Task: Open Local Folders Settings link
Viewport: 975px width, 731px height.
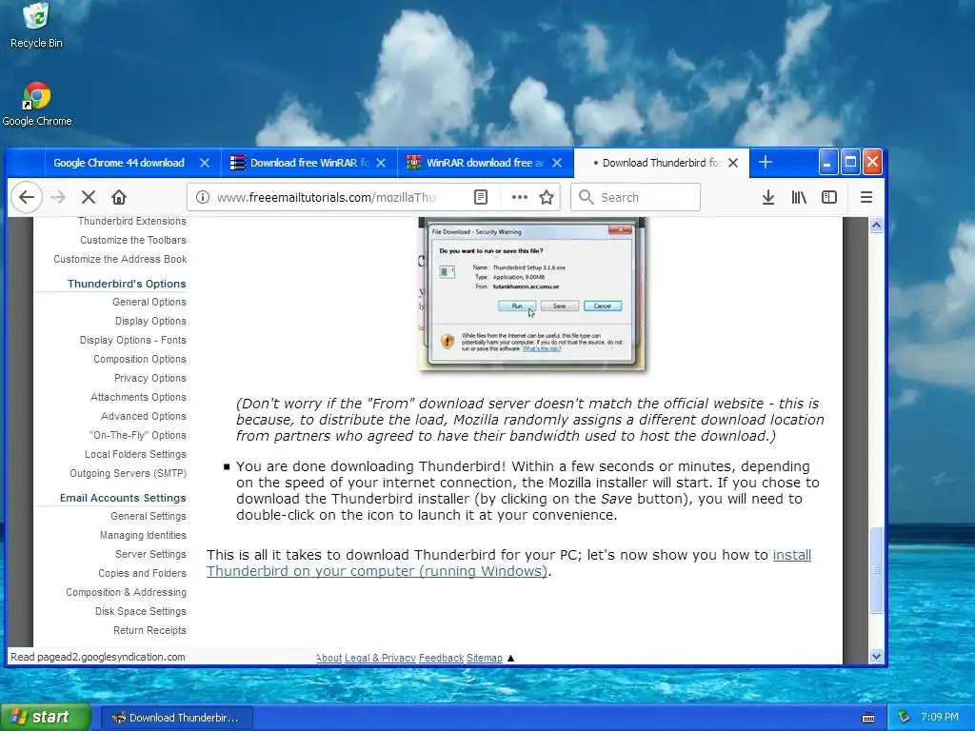Action: (135, 454)
